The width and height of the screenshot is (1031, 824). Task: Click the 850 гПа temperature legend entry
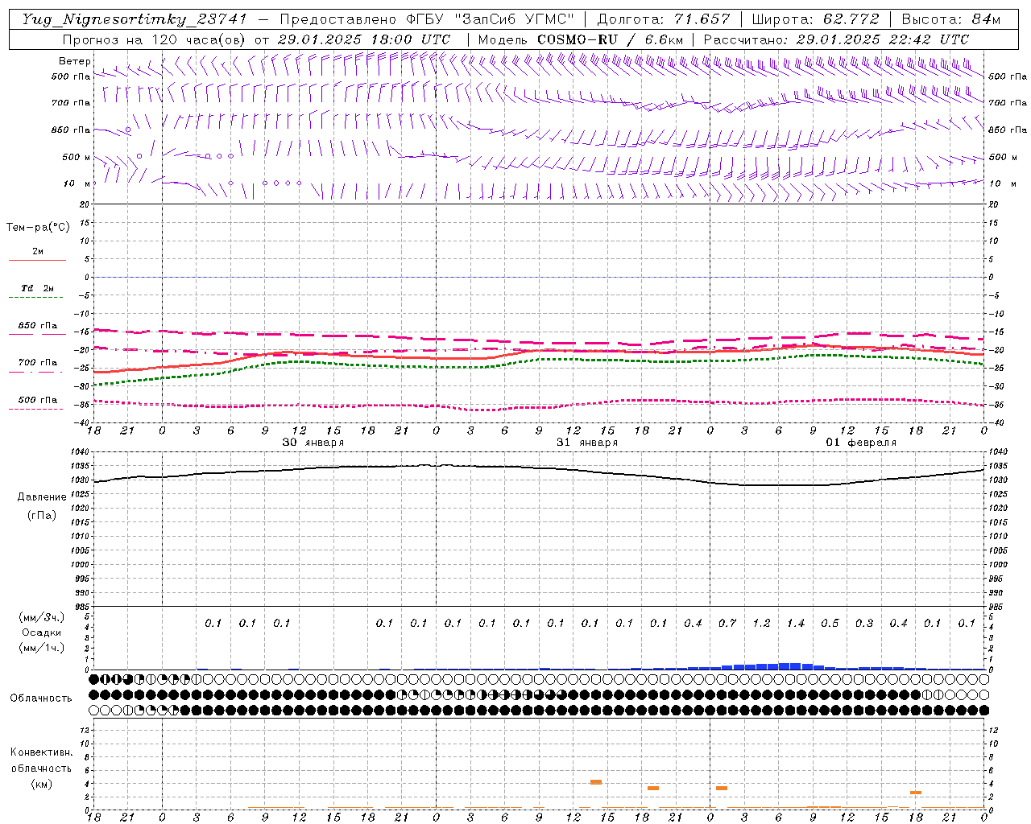click(x=38, y=326)
